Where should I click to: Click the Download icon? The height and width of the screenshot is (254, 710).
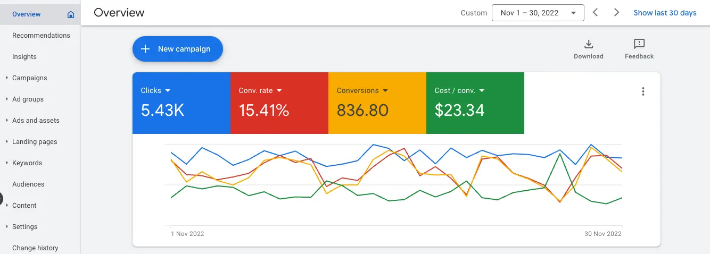[x=588, y=44]
